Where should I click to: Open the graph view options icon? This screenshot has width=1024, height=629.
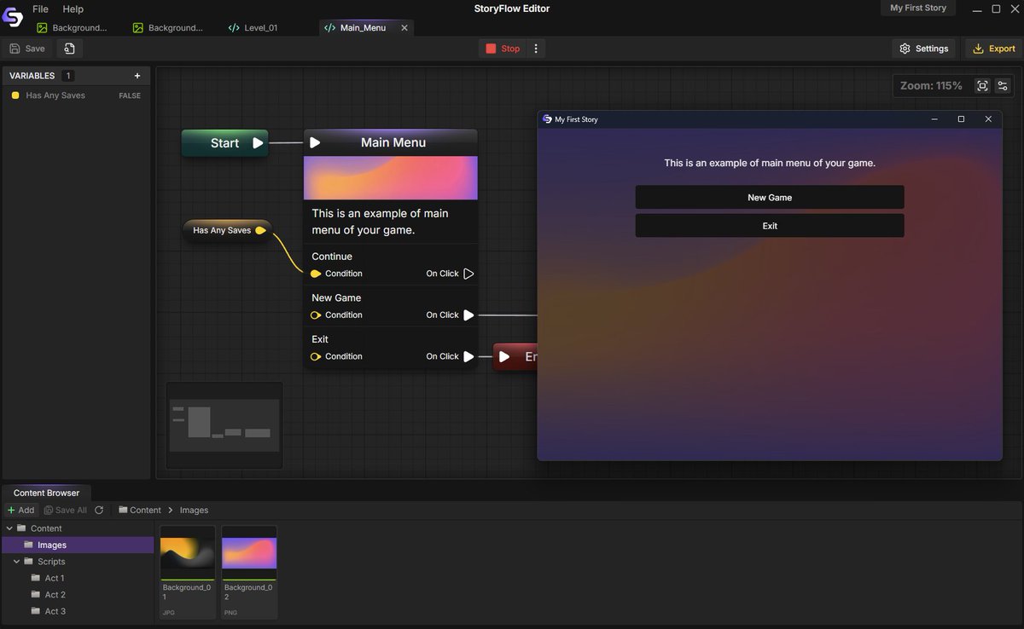1003,85
